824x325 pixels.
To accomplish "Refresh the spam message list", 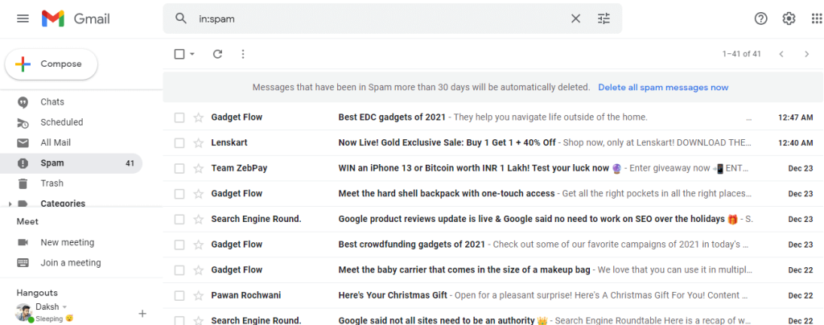I will 217,54.
